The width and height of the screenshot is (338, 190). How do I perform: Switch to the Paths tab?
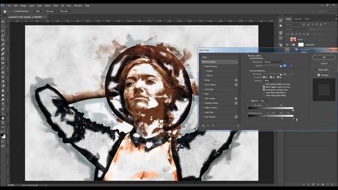click(307, 19)
